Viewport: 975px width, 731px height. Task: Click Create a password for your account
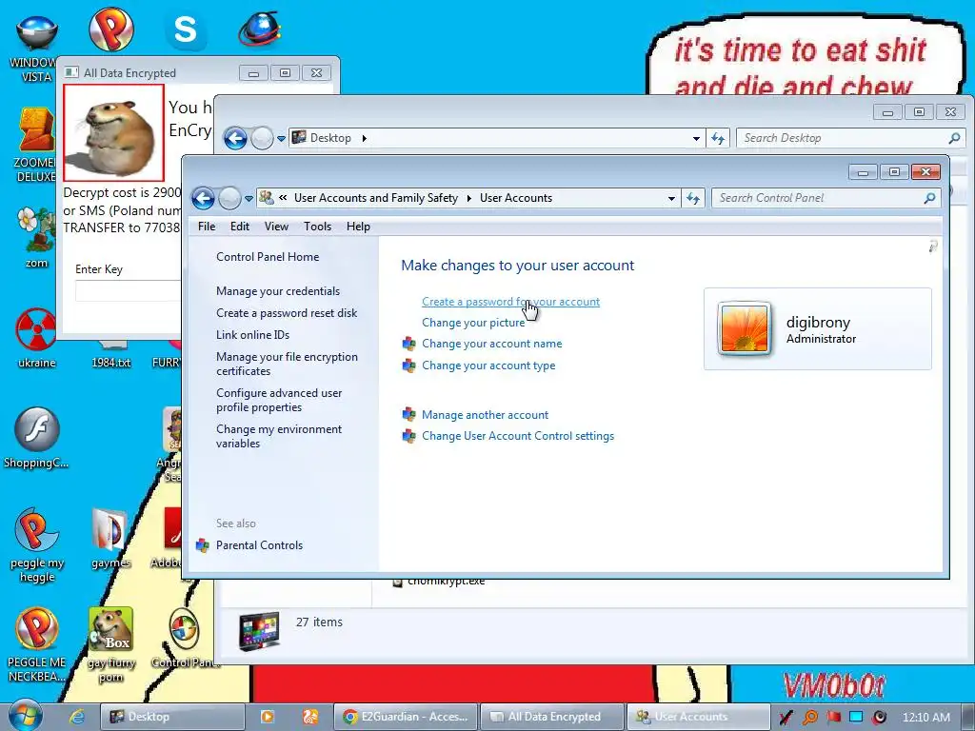(x=510, y=302)
